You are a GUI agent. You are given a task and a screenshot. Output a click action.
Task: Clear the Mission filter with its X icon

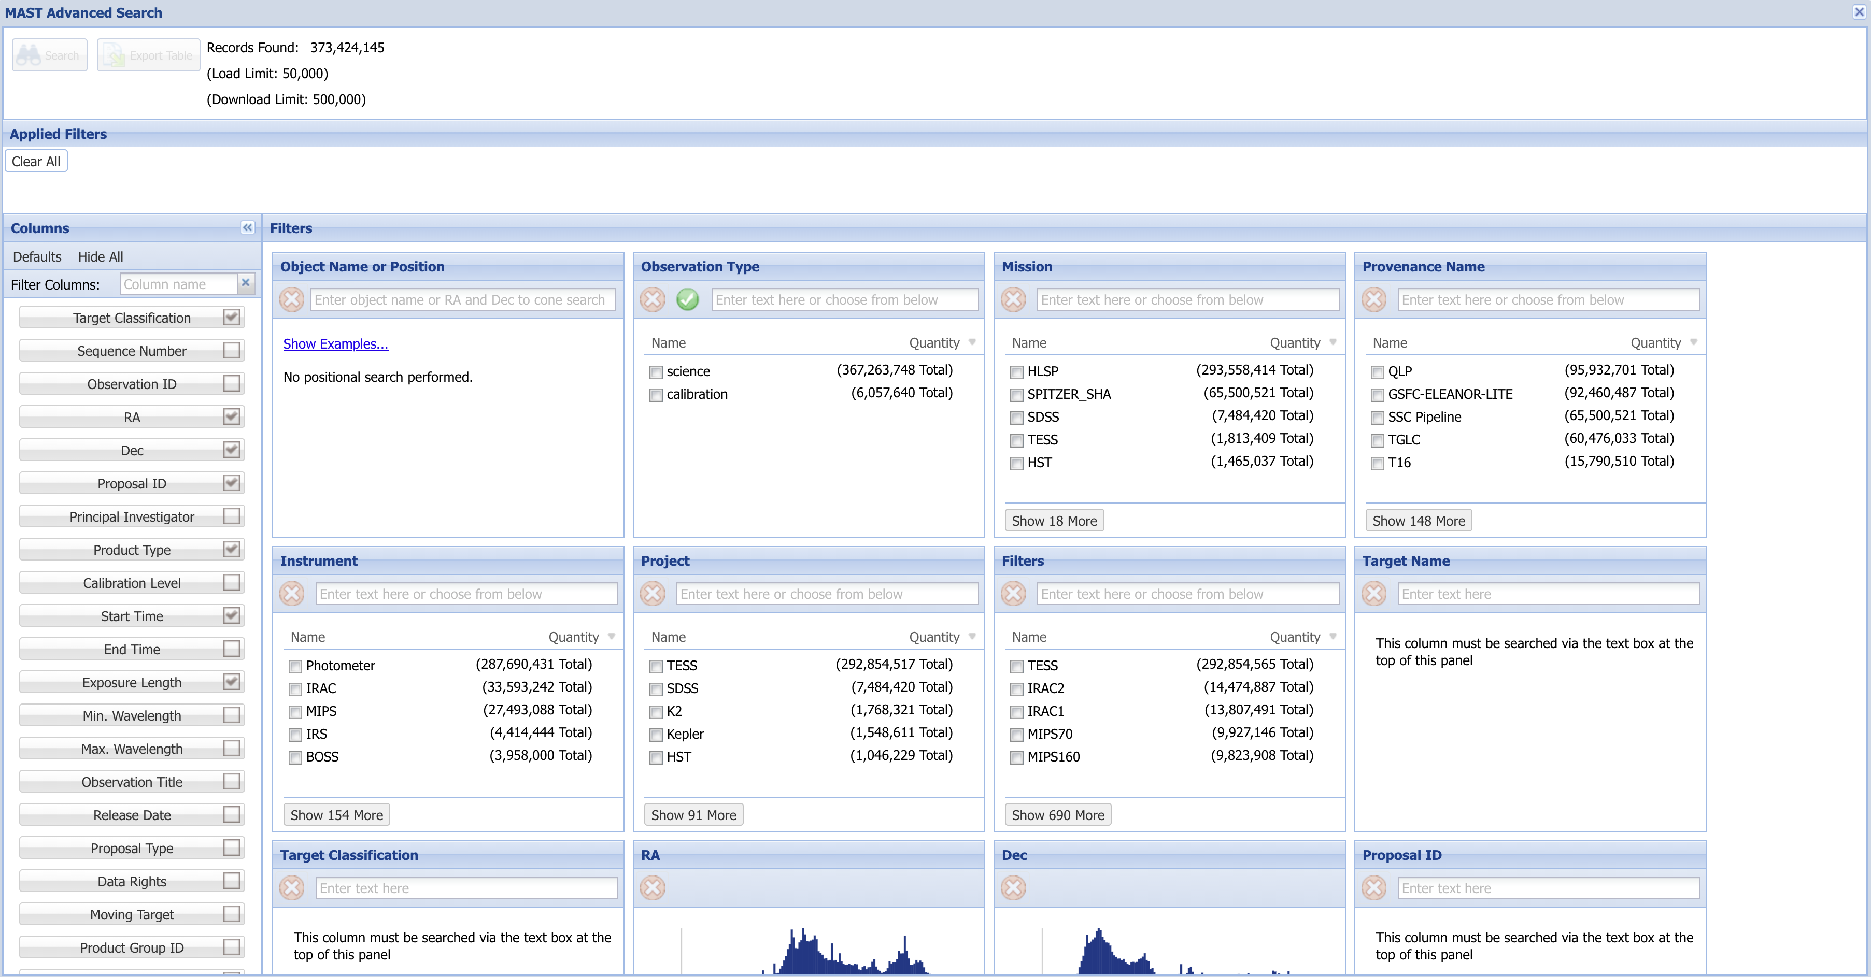click(x=1013, y=299)
